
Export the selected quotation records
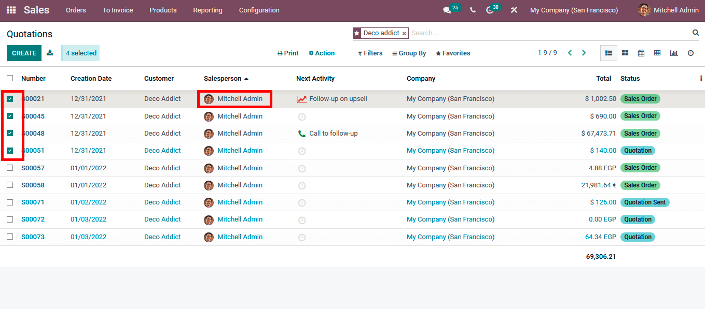click(50, 52)
